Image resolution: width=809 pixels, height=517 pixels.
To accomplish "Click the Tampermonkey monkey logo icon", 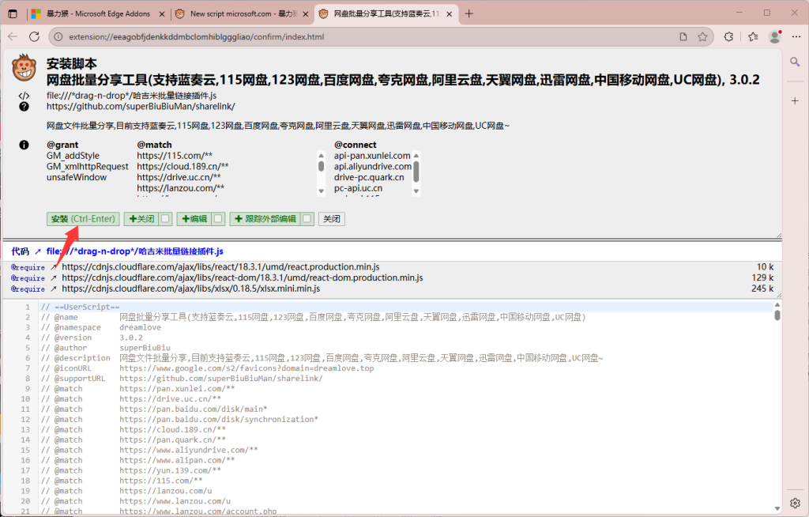I will (24, 70).
